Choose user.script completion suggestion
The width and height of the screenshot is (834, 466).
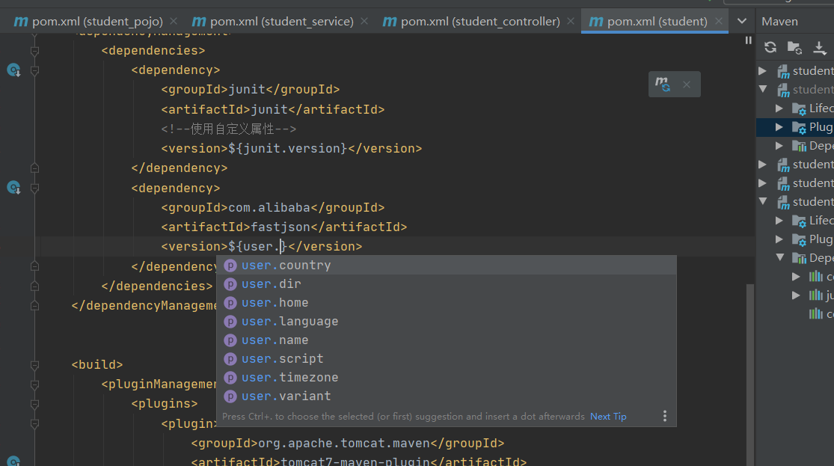(x=447, y=358)
